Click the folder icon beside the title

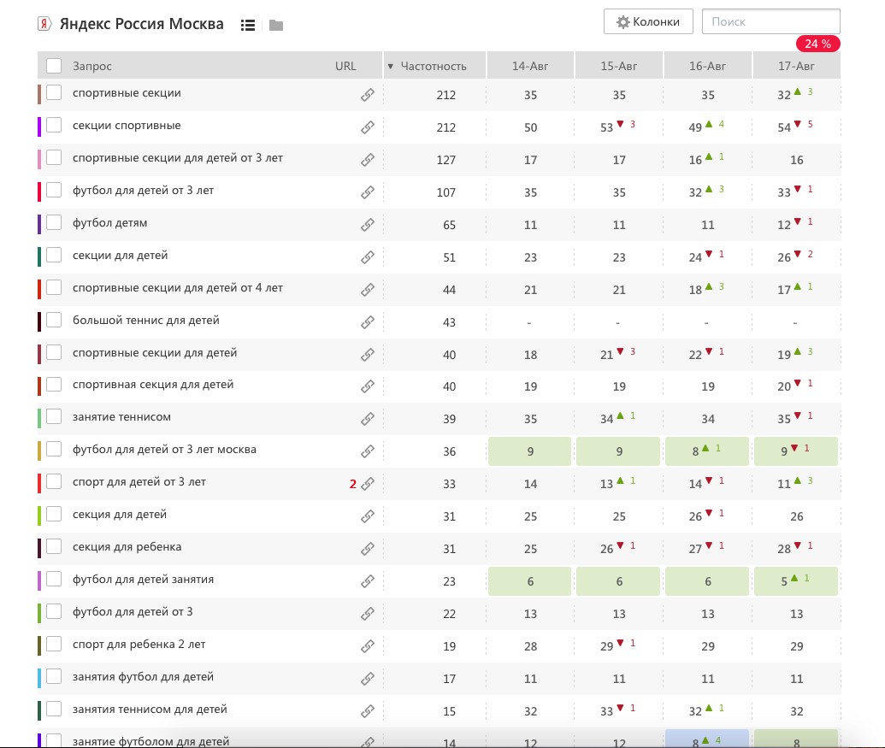(275, 25)
